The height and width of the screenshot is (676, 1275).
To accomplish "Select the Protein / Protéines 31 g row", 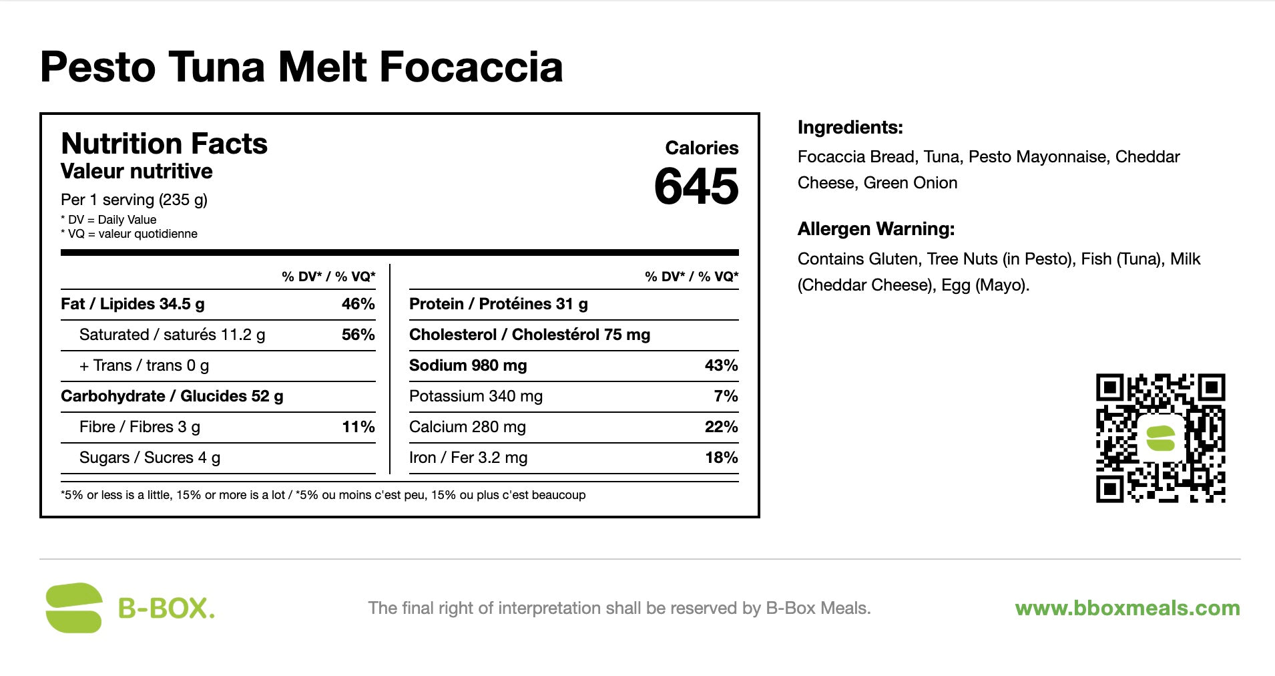I will click(x=573, y=304).
